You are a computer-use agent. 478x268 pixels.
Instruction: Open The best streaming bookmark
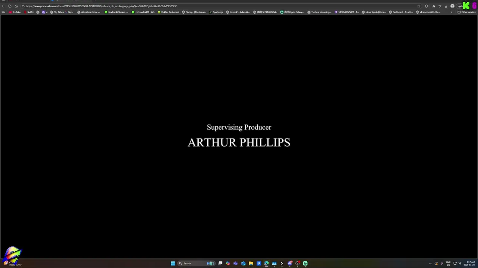tap(319, 12)
